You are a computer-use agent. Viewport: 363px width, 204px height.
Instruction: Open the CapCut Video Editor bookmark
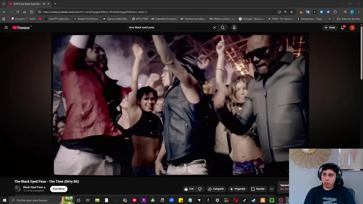115,19
